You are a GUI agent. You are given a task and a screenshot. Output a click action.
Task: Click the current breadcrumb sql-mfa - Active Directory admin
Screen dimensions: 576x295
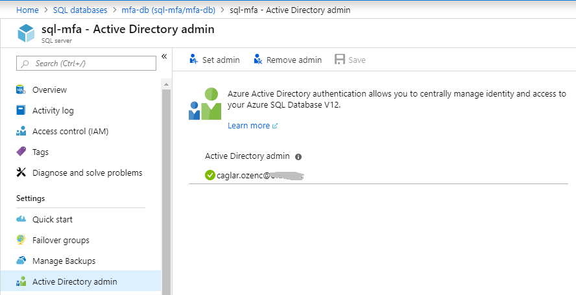[x=290, y=10]
